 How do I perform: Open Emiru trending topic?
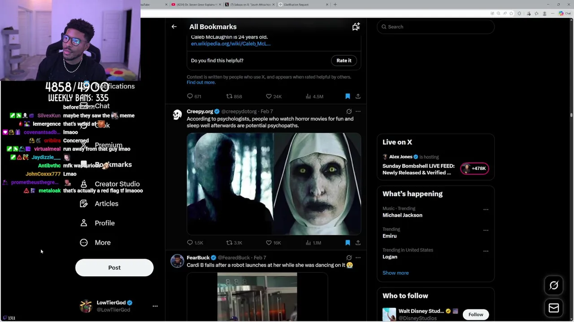point(390,236)
